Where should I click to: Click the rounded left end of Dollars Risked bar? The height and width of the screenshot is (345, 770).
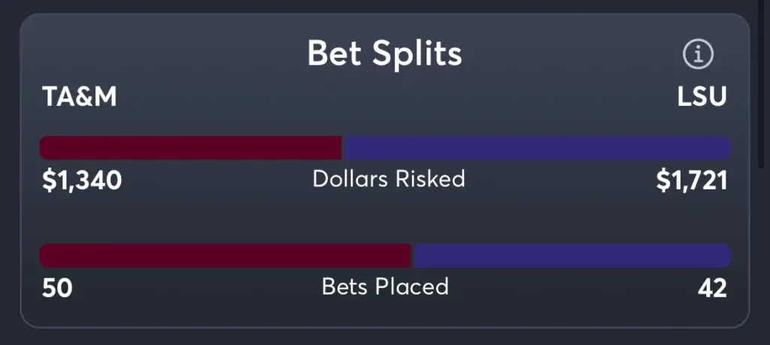pos(45,148)
